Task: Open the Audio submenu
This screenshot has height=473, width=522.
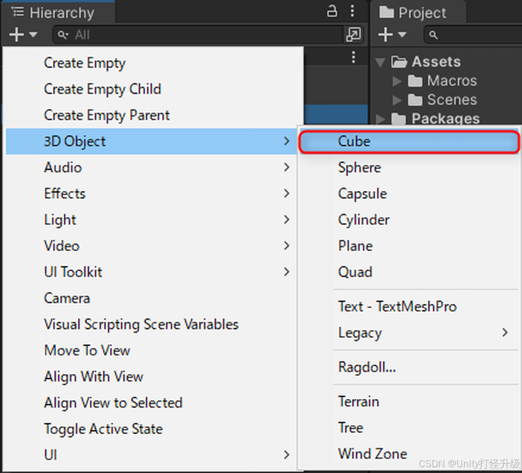Action: pyautogui.click(x=151, y=167)
